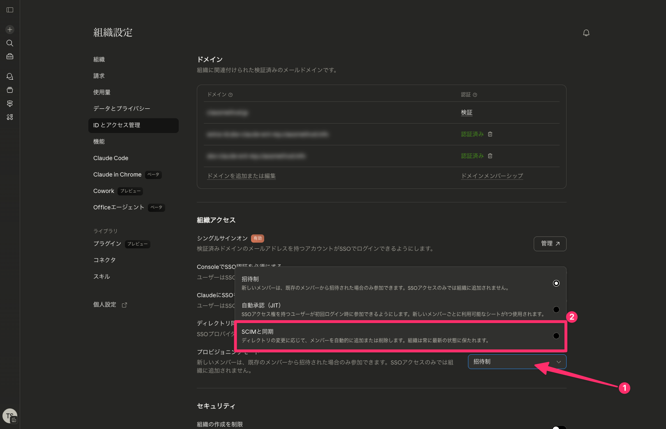This screenshot has width=666, height=429.
Task: Click the authentication column help icon
Action: tap(475, 95)
